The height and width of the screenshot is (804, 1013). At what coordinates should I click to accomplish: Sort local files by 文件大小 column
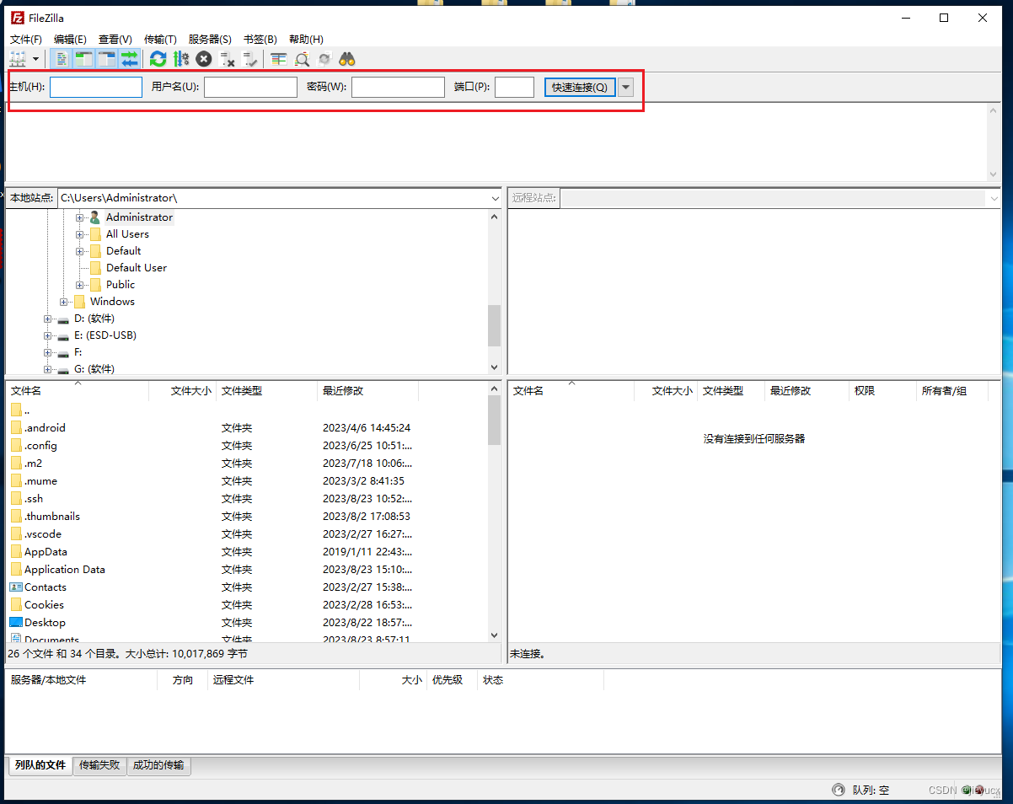(x=183, y=391)
